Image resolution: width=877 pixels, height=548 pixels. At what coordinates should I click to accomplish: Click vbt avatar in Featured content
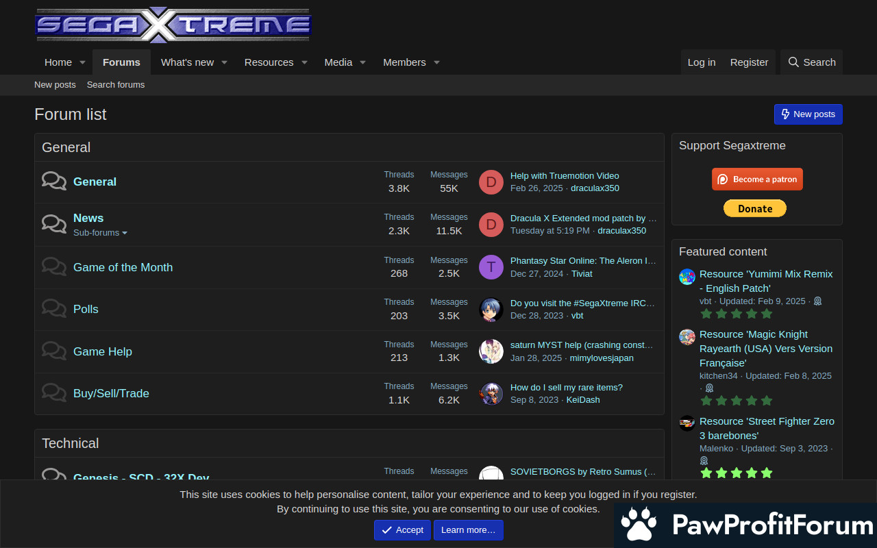[687, 277]
